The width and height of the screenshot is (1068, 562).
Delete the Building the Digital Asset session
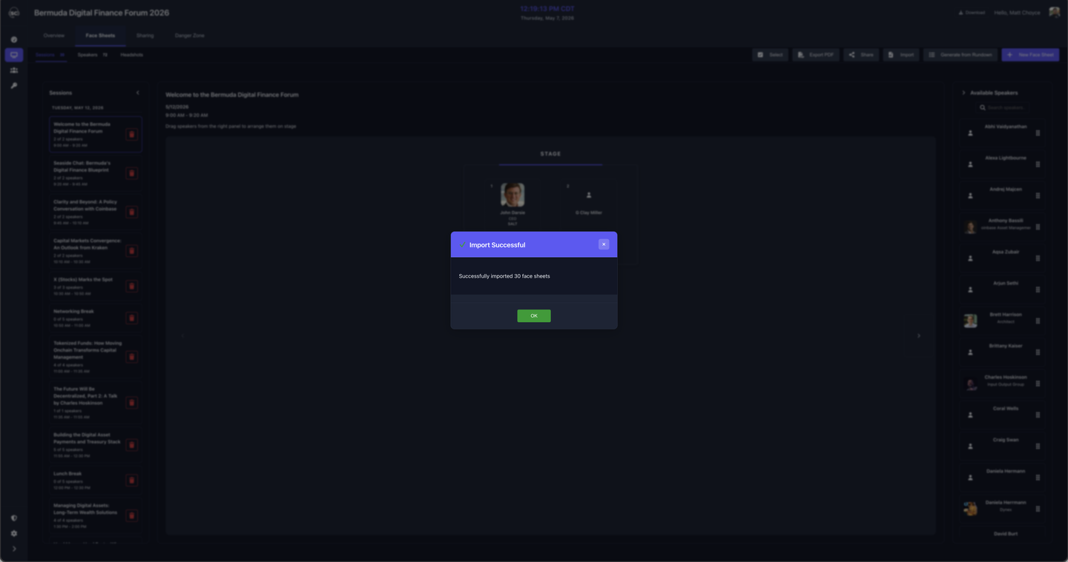[131, 445]
